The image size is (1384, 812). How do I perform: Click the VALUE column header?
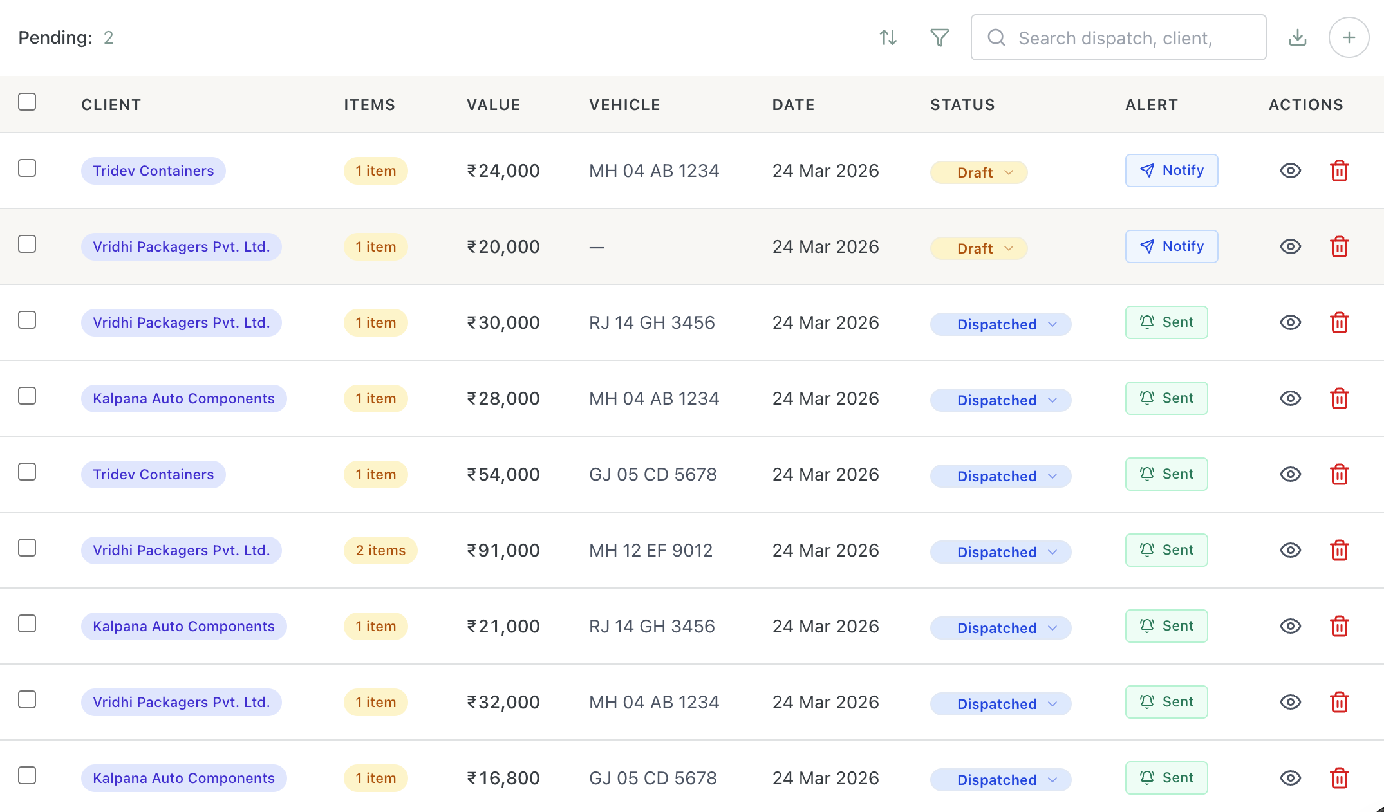pos(493,105)
